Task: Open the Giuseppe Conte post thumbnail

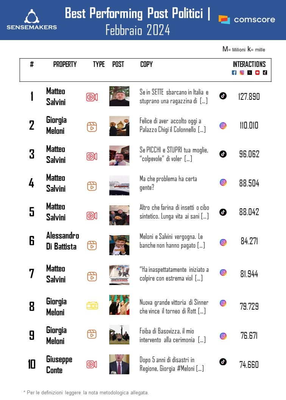Action: pyautogui.click(x=119, y=364)
